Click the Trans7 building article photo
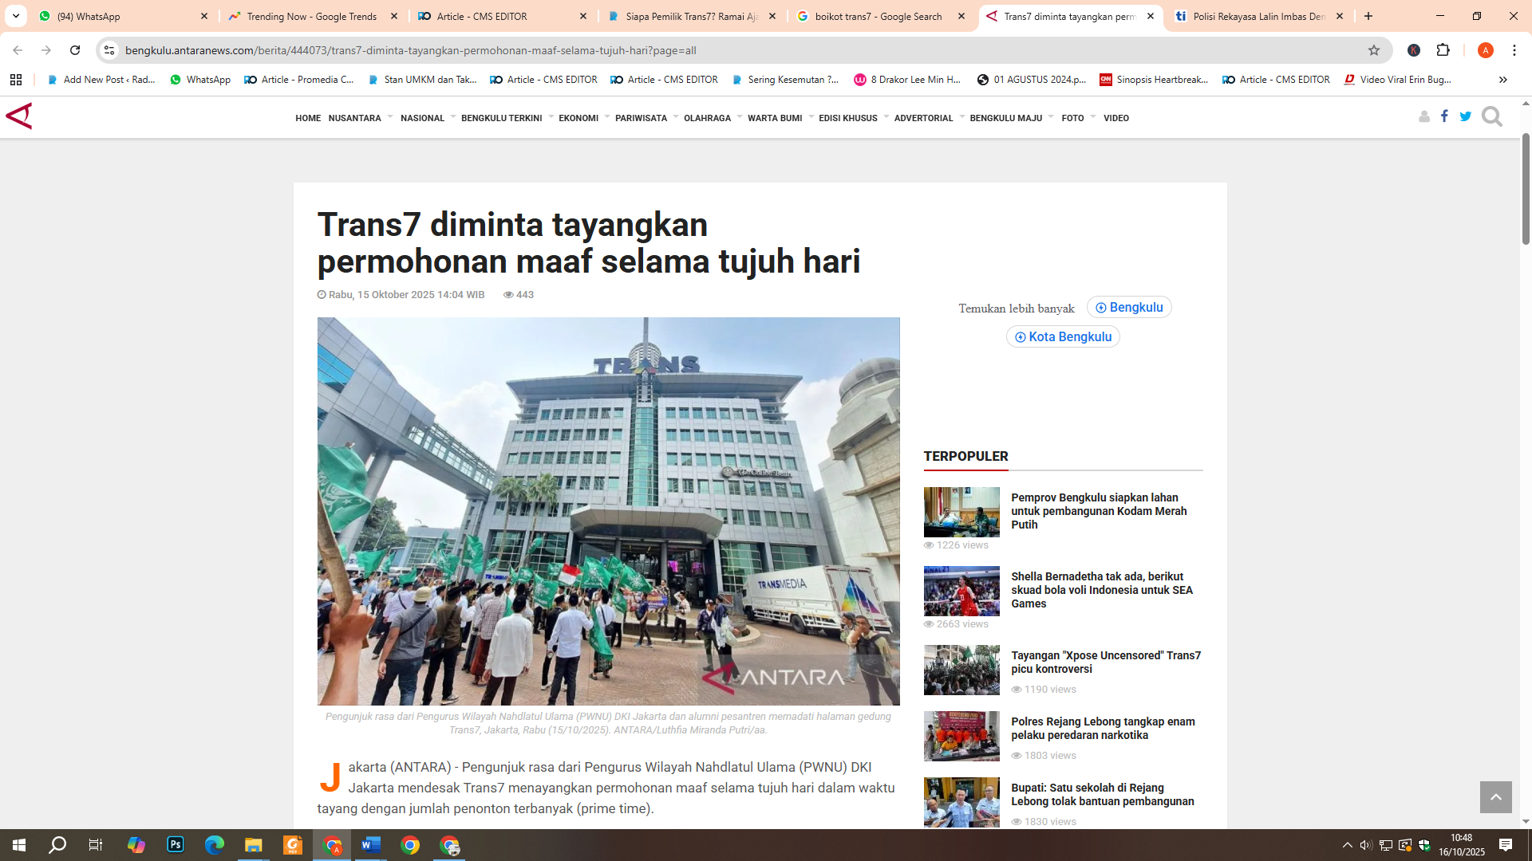1532x861 pixels. click(608, 511)
